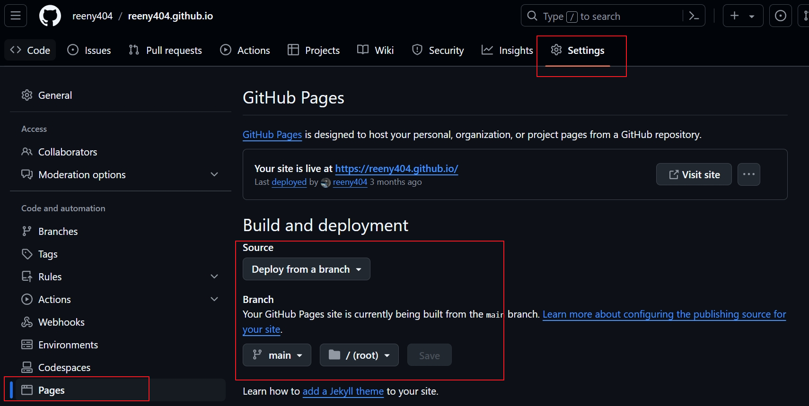The image size is (809, 406).
Task: Expand Moderation options section
Action: tap(214, 174)
